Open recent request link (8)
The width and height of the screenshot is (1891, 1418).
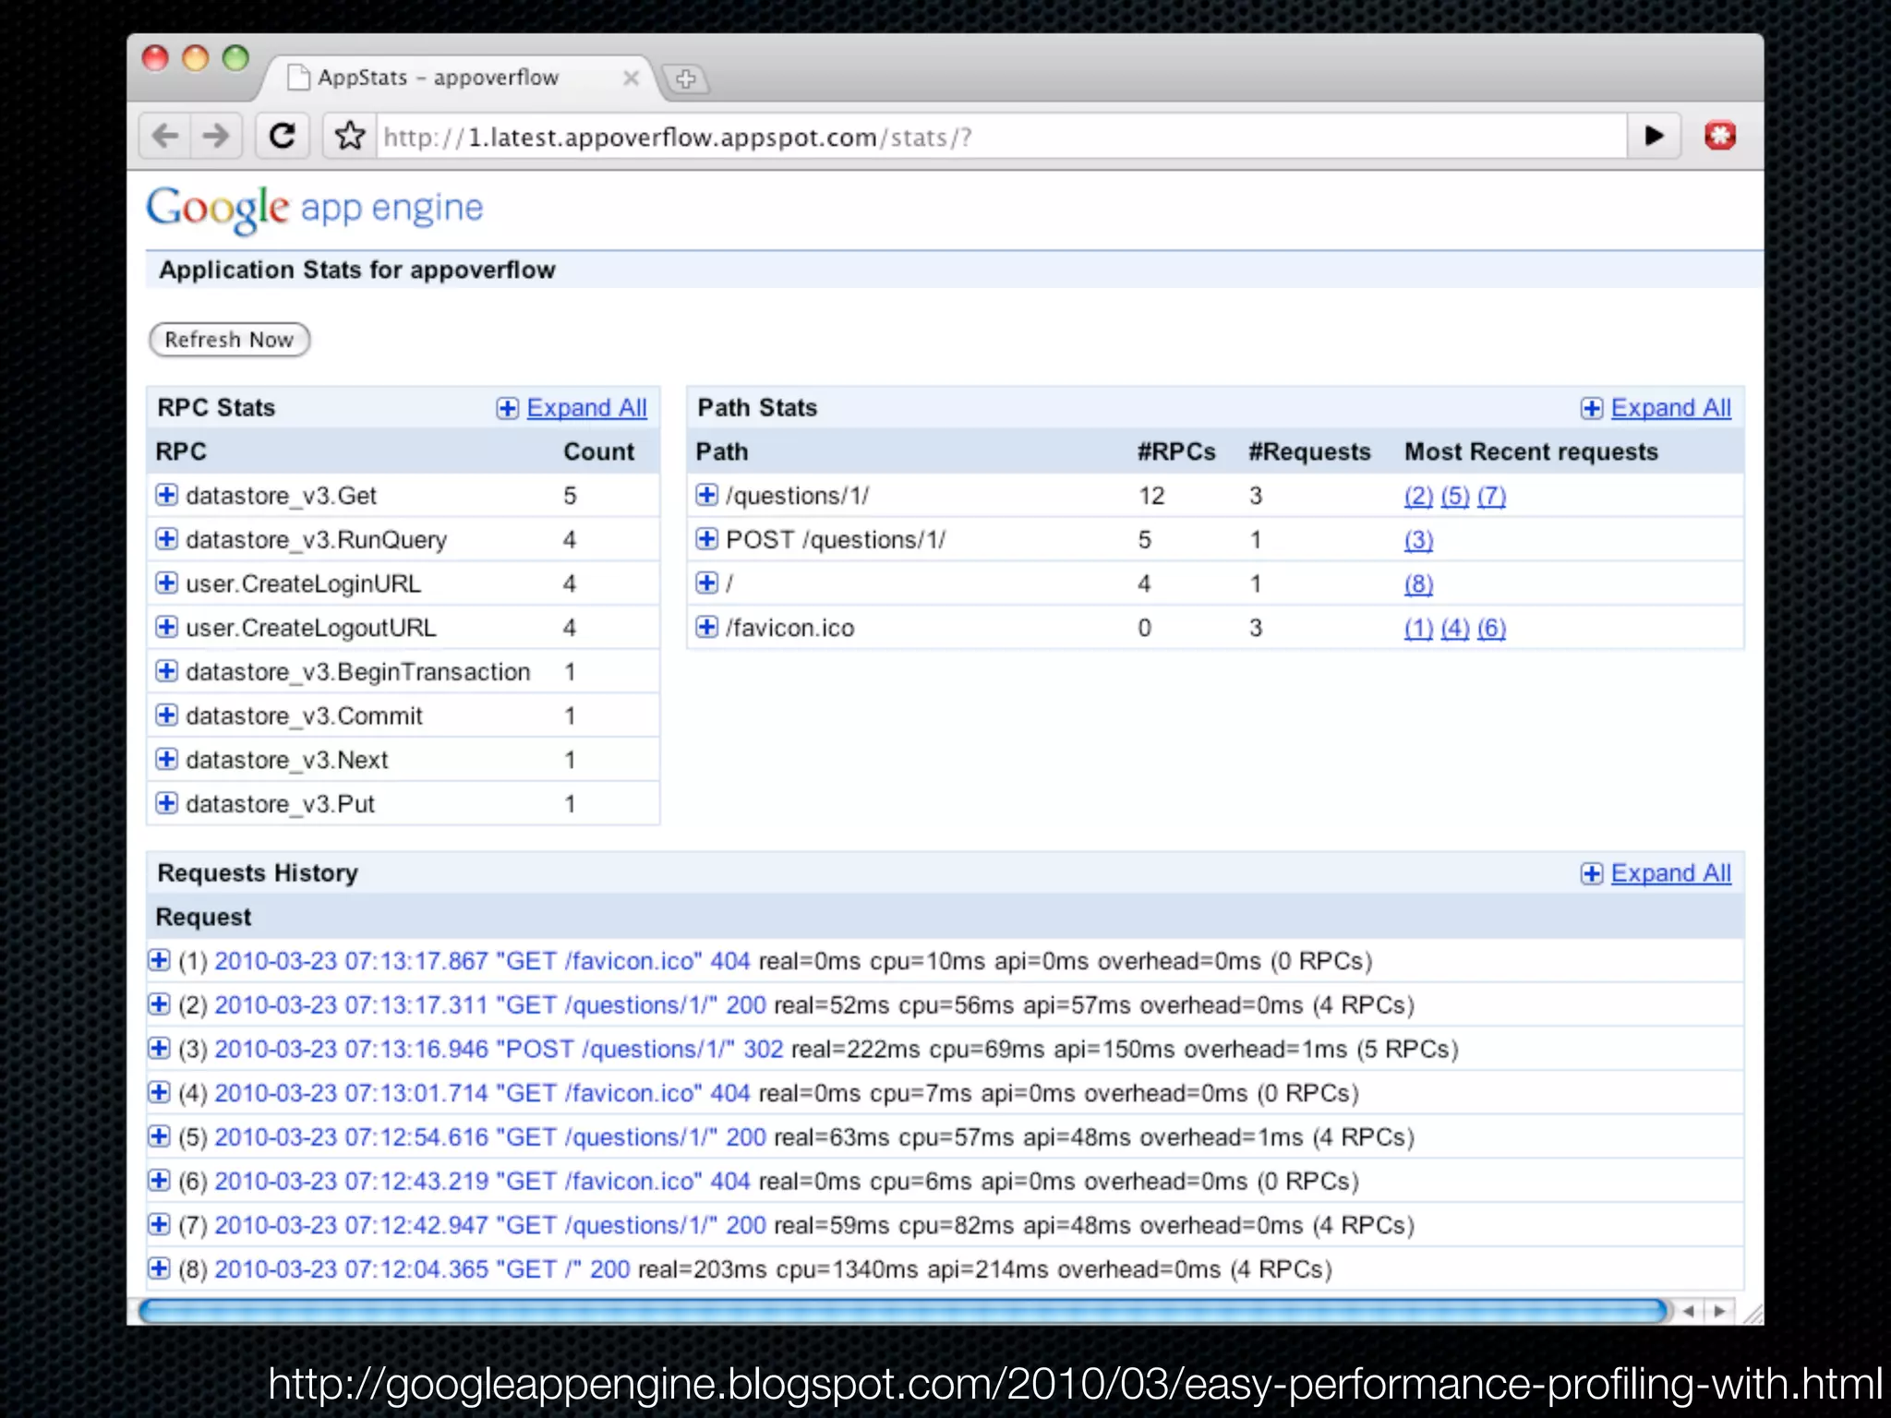(x=1418, y=584)
